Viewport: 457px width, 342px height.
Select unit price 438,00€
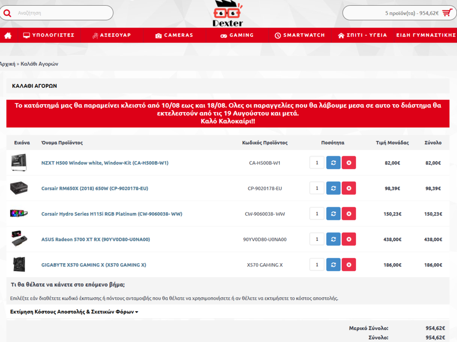(392, 239)
